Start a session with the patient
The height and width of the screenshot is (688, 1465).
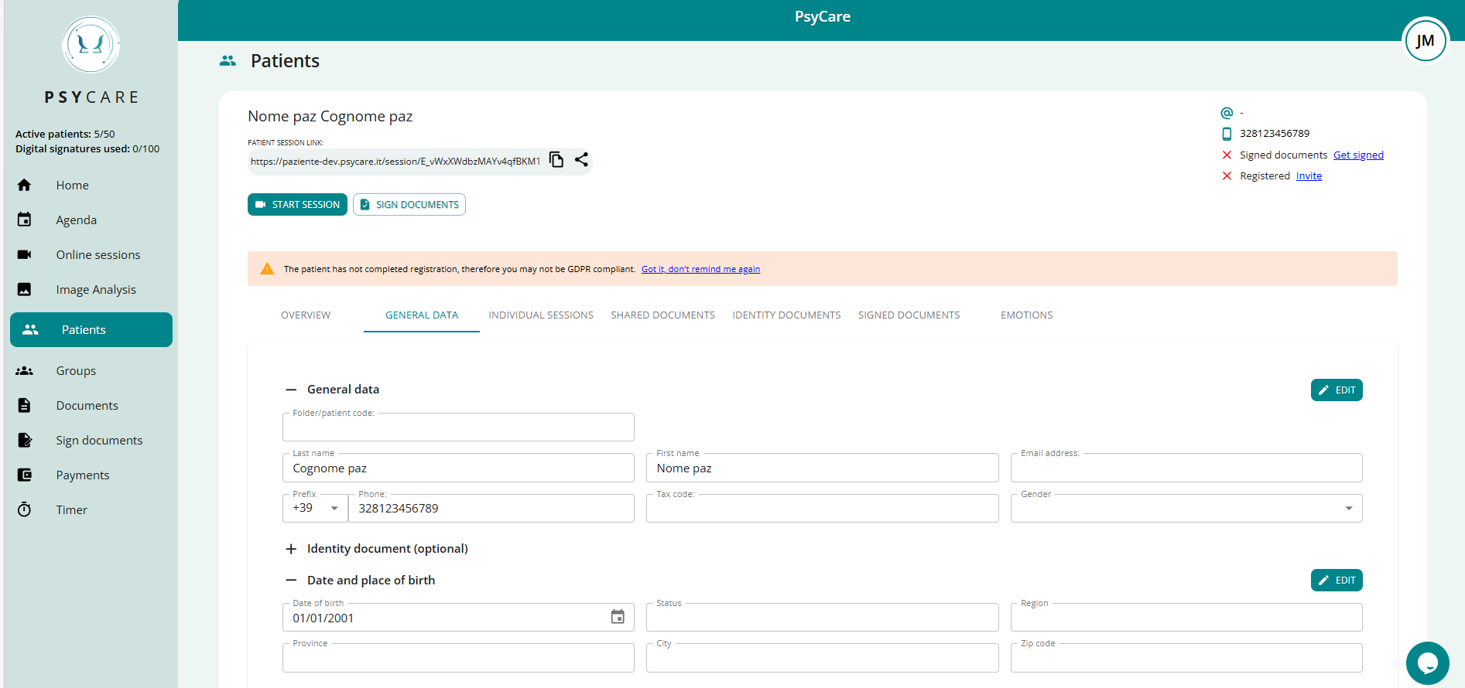pos(297,205)
